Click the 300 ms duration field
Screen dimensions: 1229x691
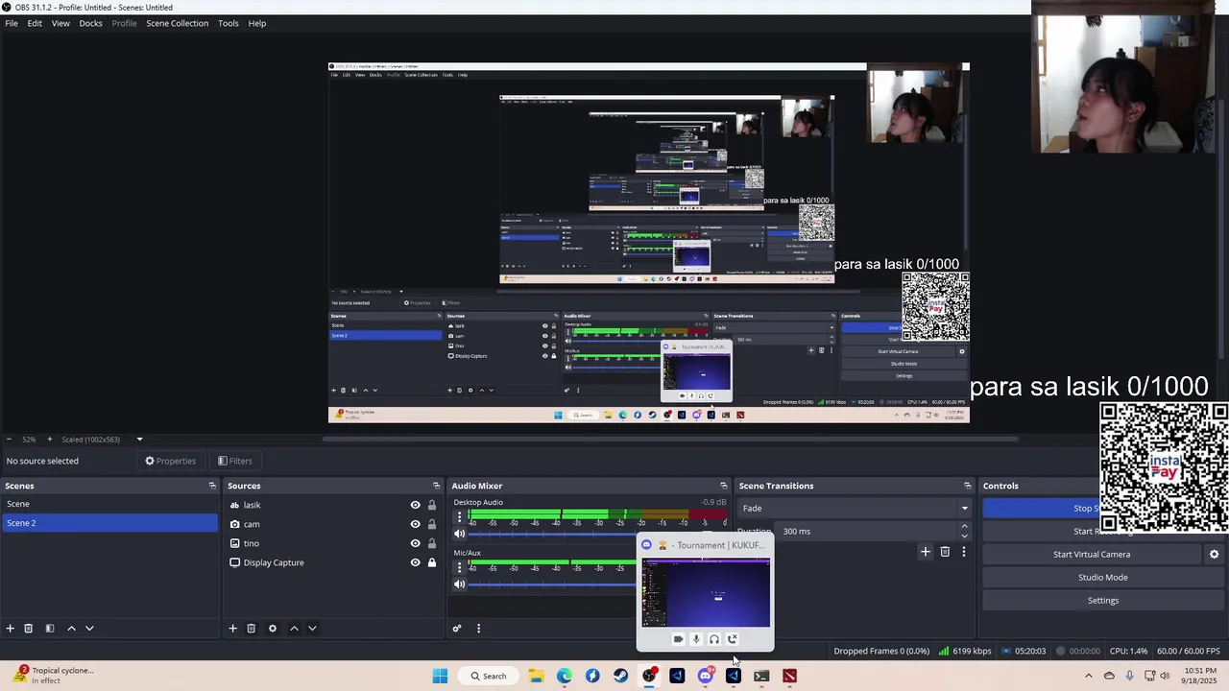869,532
